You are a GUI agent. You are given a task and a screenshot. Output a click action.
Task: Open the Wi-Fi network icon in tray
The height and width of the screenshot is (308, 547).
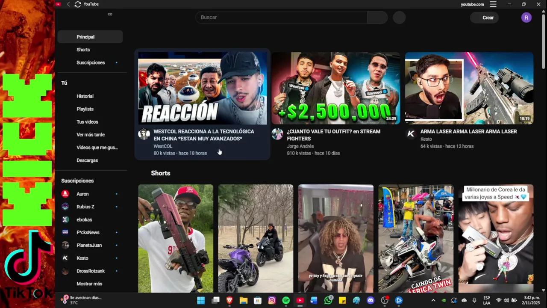[x=498, y=300]
